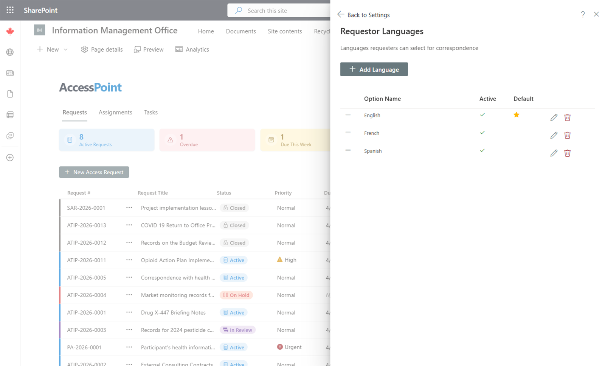Expand the New dropdown menu
The width and height of the screenshot is (605, 366).
point(65,49)
